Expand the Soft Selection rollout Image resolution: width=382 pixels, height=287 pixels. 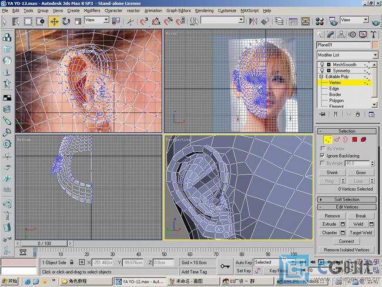pos(347,199)
